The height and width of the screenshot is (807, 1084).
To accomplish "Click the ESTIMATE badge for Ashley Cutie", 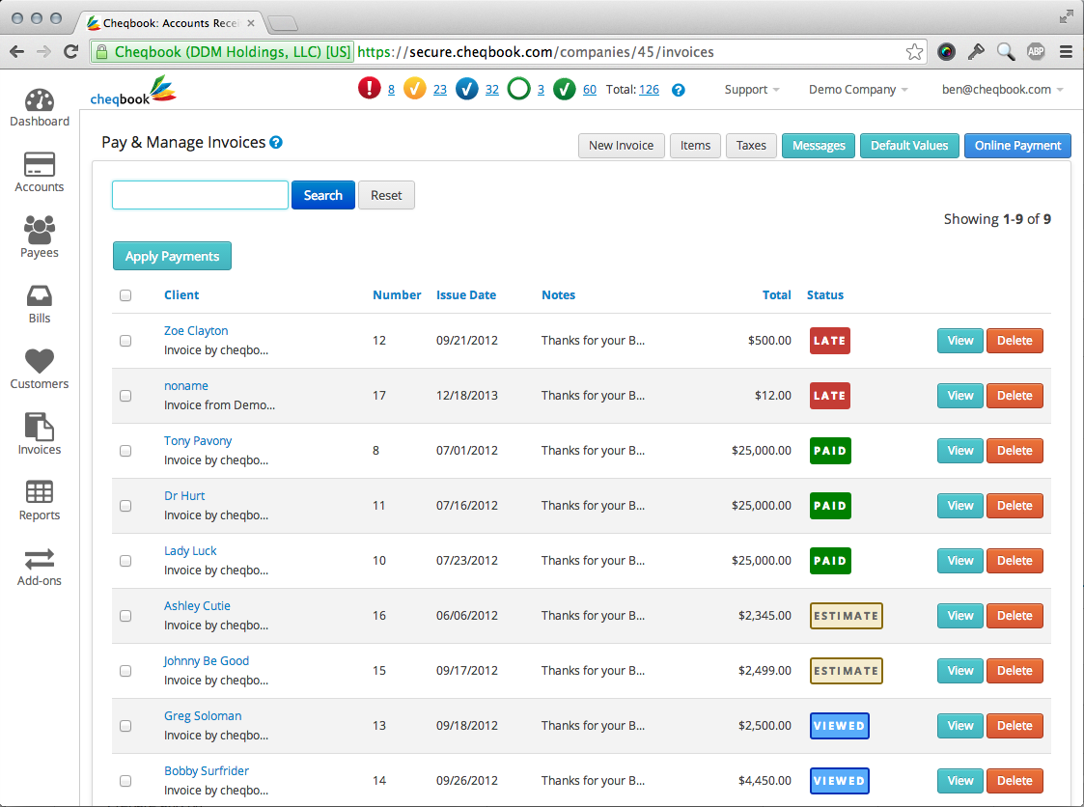I will [847, 616].
